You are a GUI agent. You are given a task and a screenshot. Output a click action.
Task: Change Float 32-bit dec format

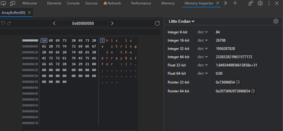[x=203, y=65]
